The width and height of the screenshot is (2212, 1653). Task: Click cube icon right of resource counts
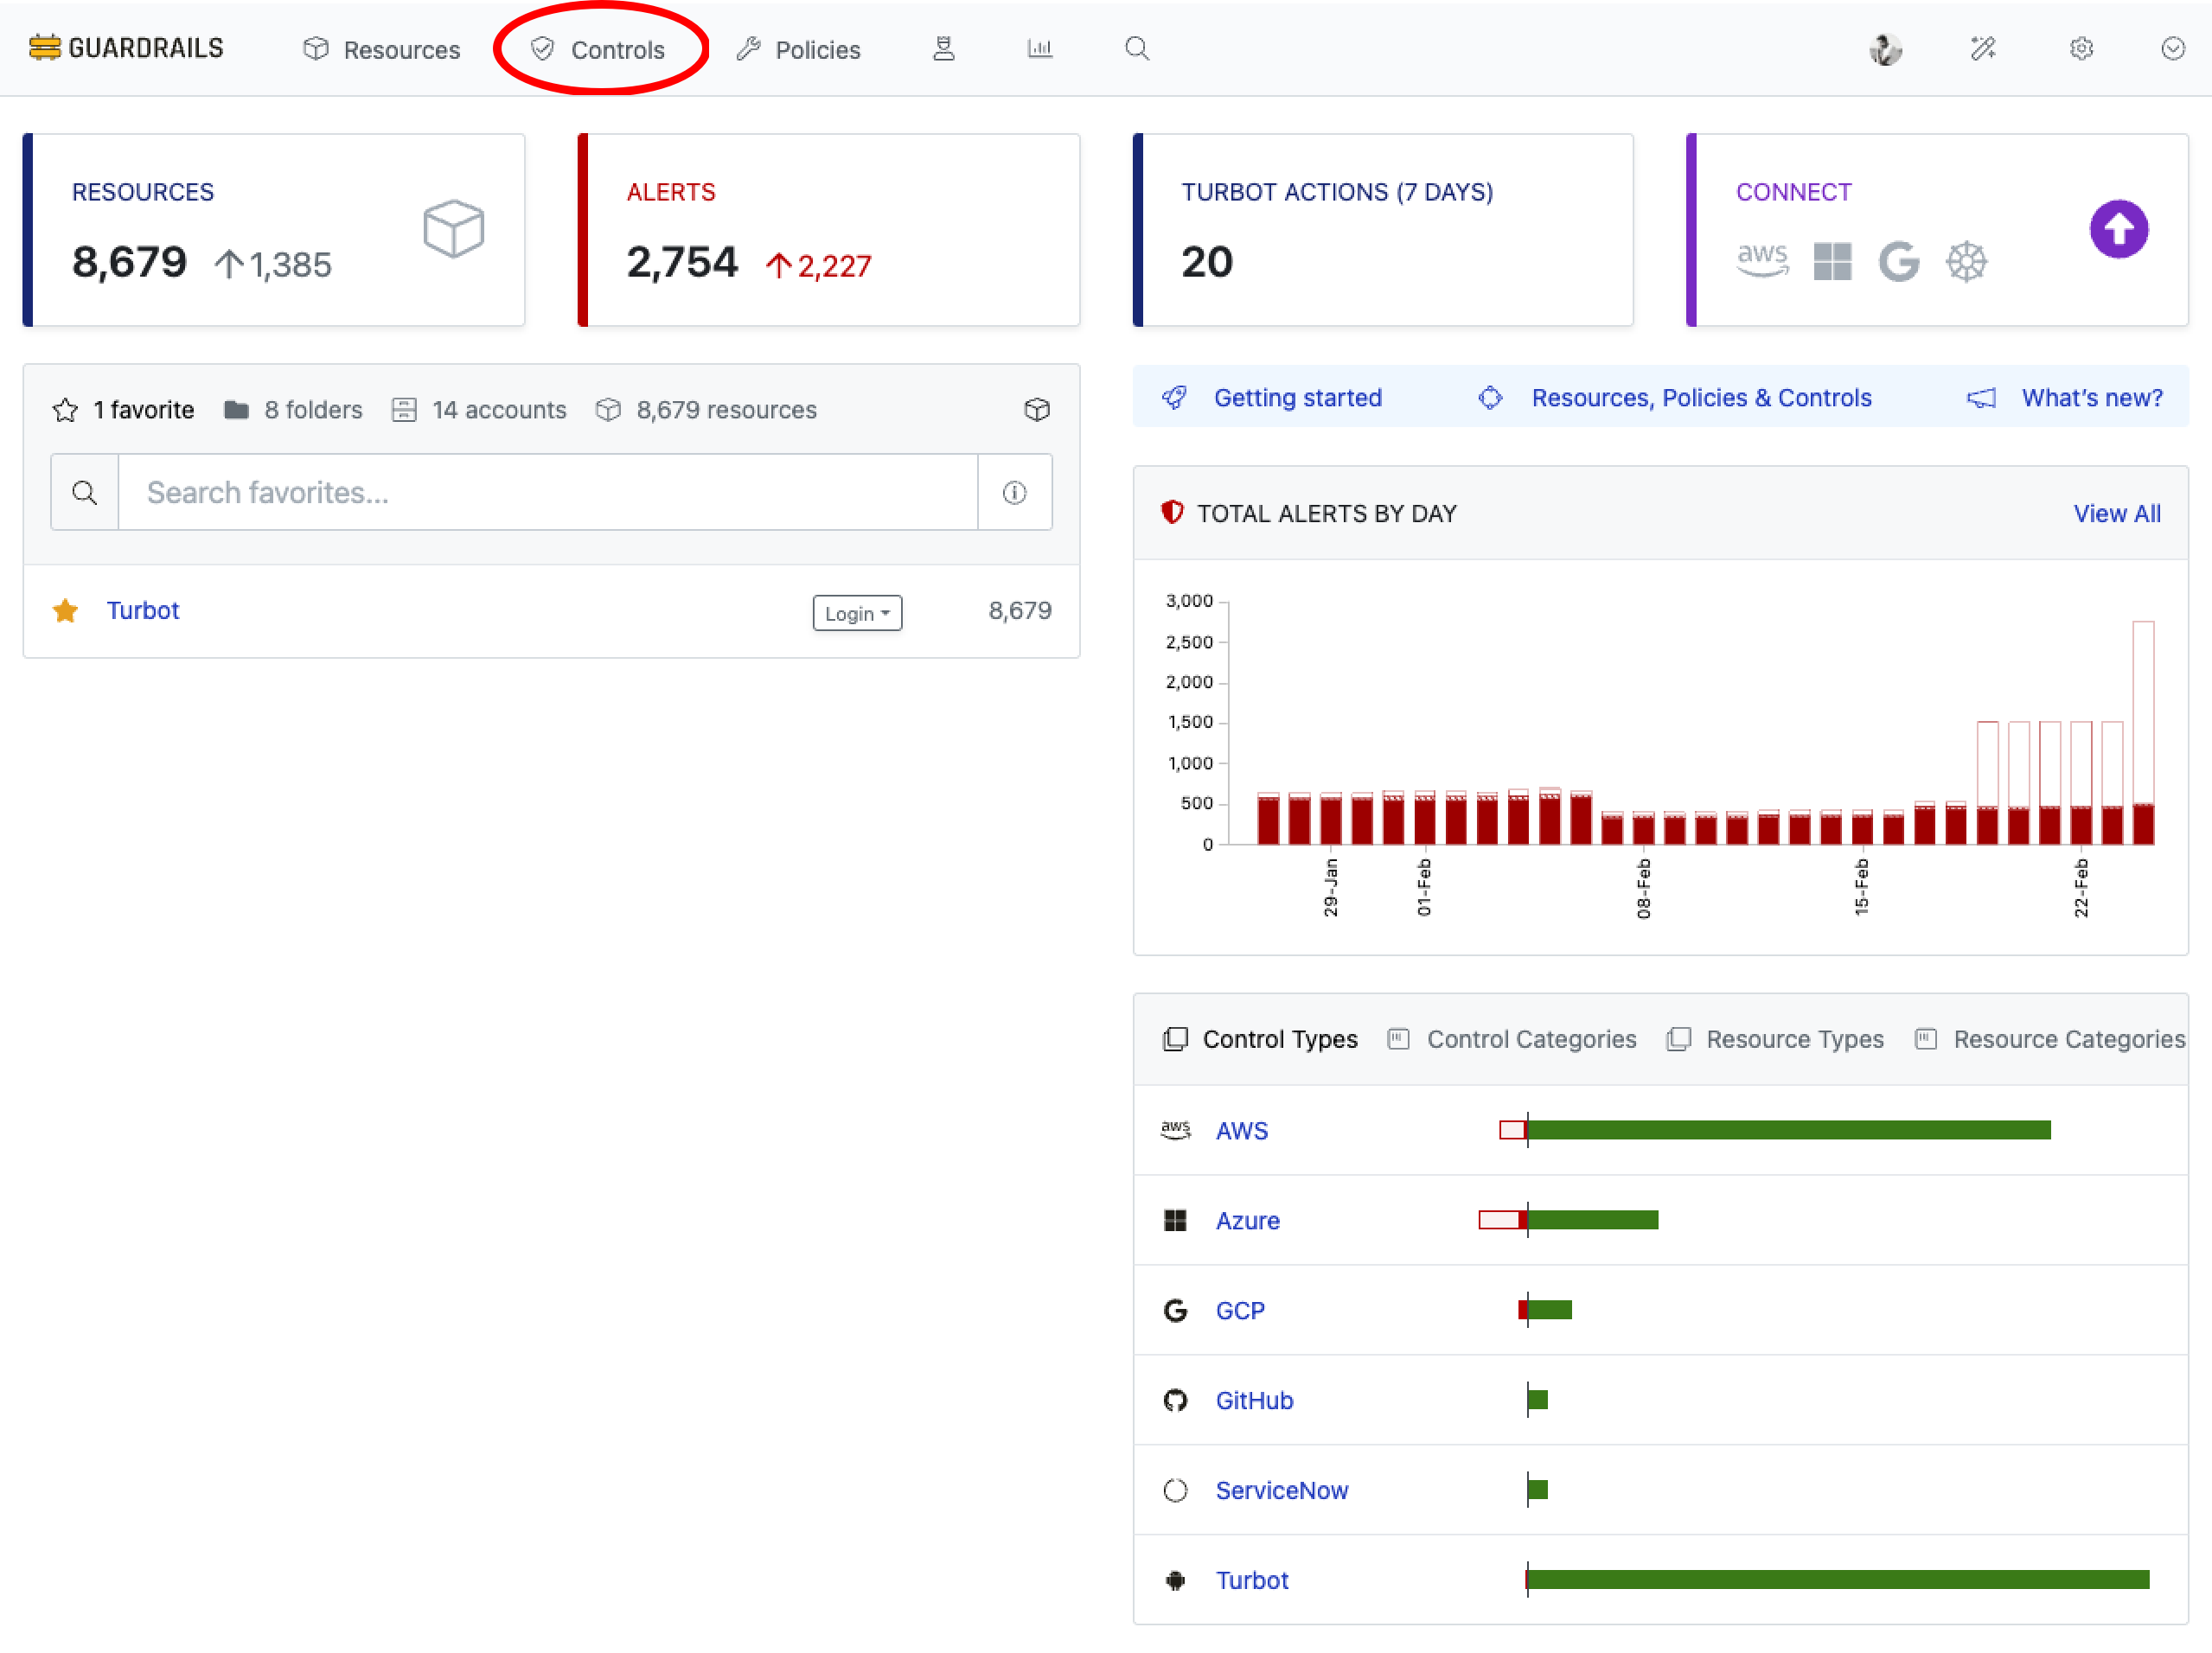click(x=1036, y=409)
